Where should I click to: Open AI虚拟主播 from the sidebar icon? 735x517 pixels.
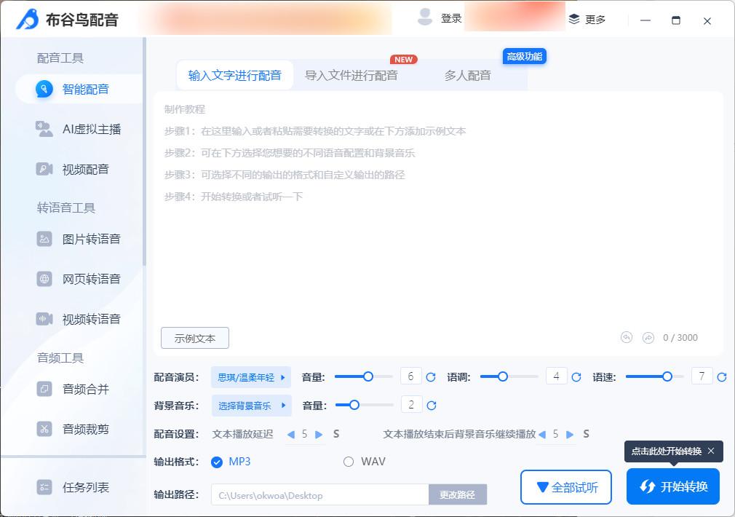click(44, 129)
